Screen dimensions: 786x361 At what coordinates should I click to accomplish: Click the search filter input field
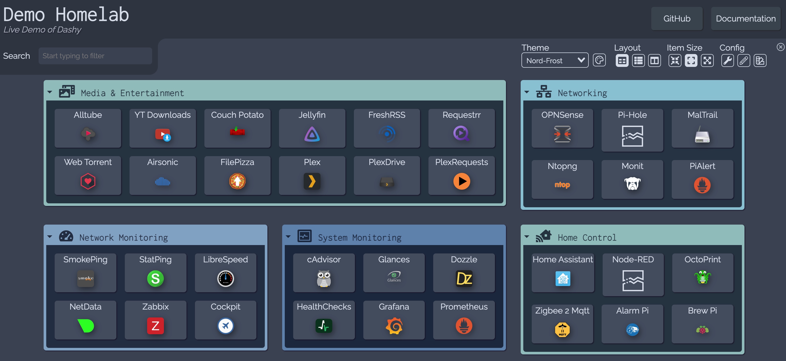coord(95,56)
